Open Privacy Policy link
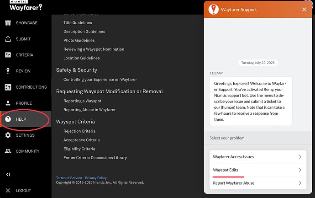The height and width of the screenshot is (198, 315). coord(96,178)
